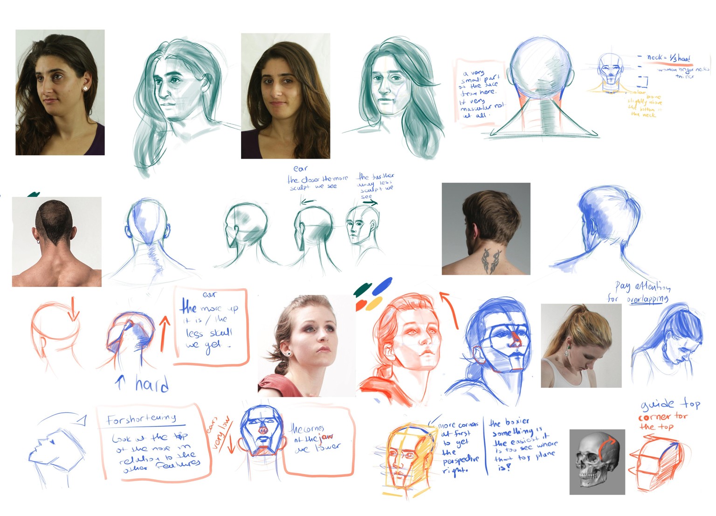Open photo of woman with white stud earring

coord(60,92)
